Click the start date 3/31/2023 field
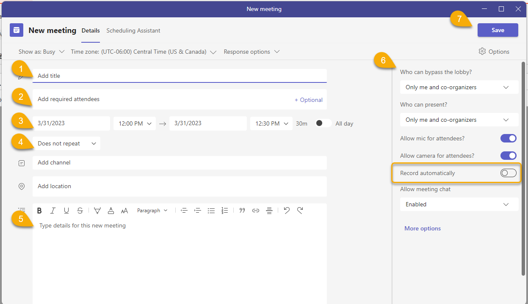Screen dimensions: 528x304 [x=71, y=123]
